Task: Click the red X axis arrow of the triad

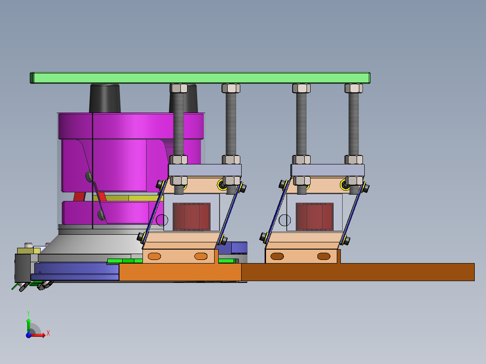Action: point(39,335)
